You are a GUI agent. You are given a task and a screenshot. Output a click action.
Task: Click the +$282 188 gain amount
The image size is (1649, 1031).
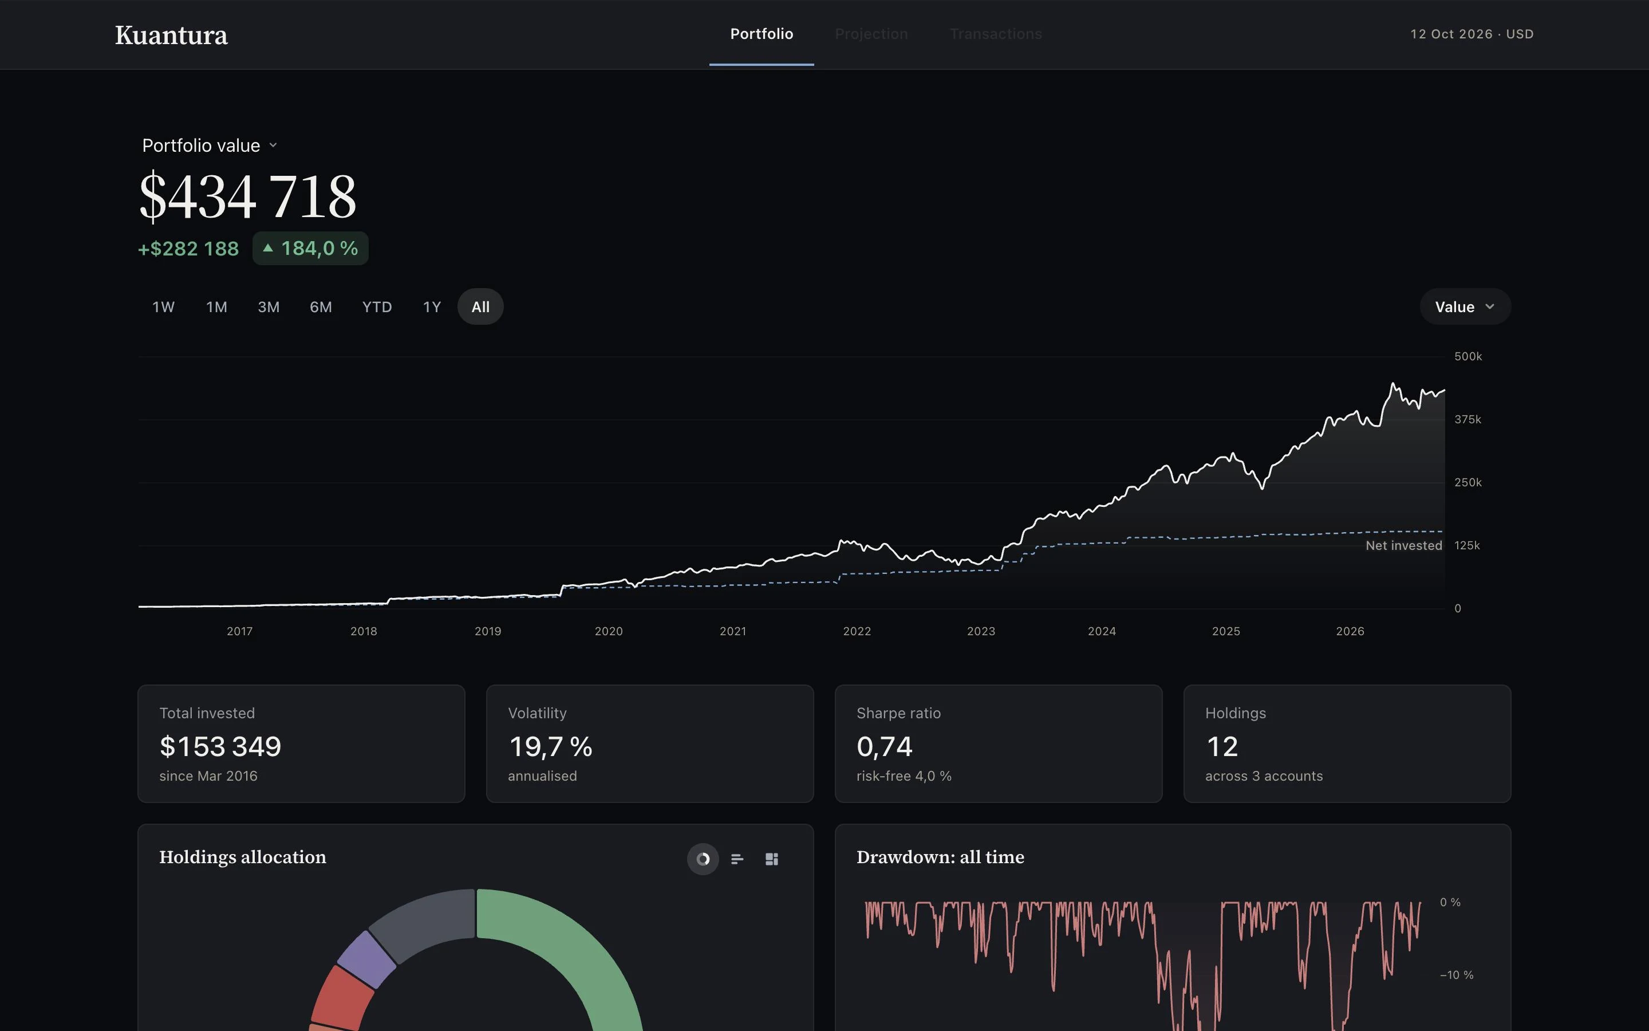[188, 248]
